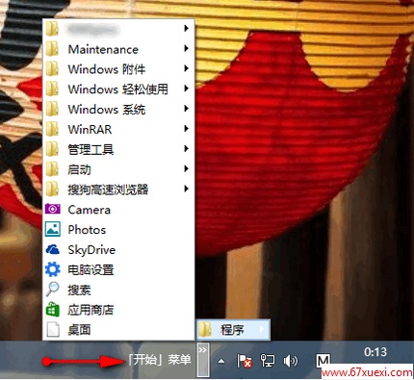Click the M input method indicator
Screen dimensions: 414x380
(x=323, y=361)
